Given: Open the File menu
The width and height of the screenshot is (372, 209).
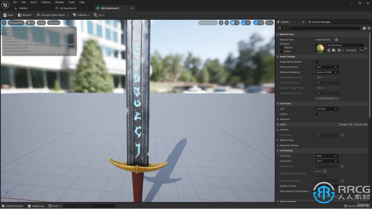Looking at the screenshot, I should pyautogui.click(x=15, y=2).
